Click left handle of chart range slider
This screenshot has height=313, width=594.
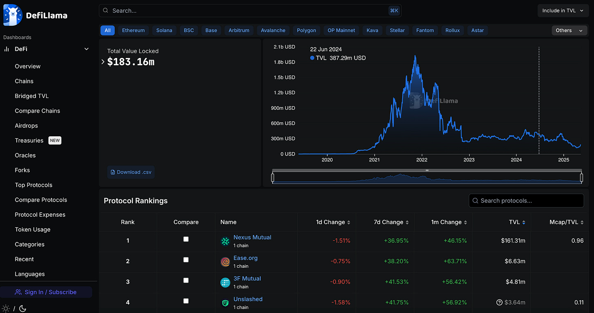(273, 178)
